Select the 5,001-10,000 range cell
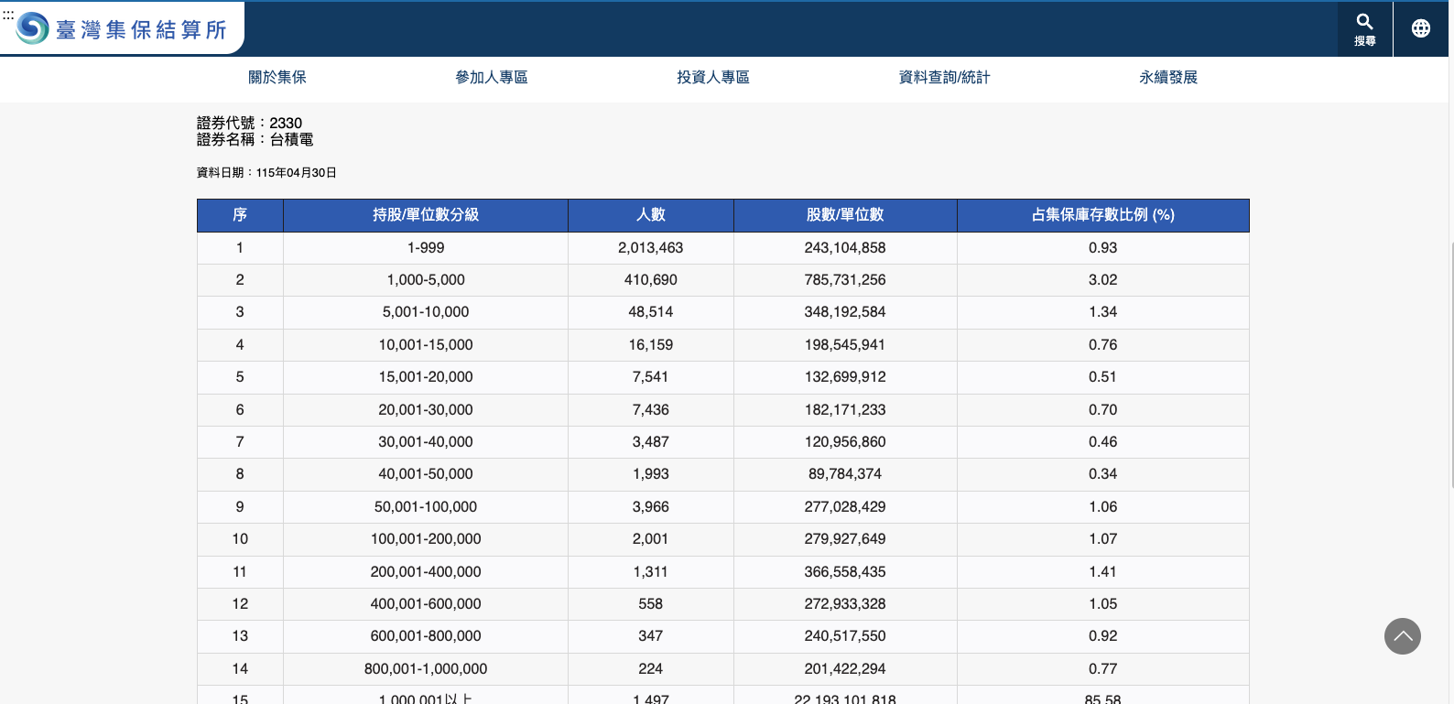Viewport: 1454px width, 704px height. point(426,312)
